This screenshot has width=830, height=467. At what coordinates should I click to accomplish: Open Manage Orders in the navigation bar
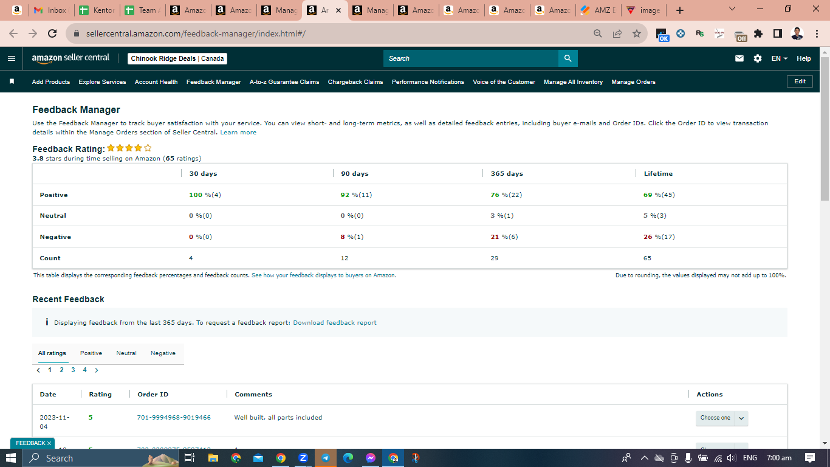633,81
